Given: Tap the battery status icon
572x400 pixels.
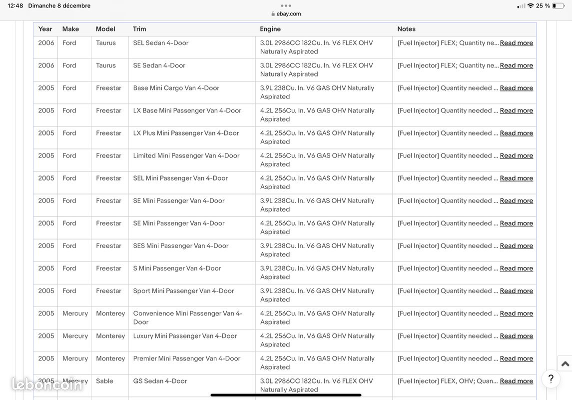Looking at the screenshot, I should tap(558, 5).
